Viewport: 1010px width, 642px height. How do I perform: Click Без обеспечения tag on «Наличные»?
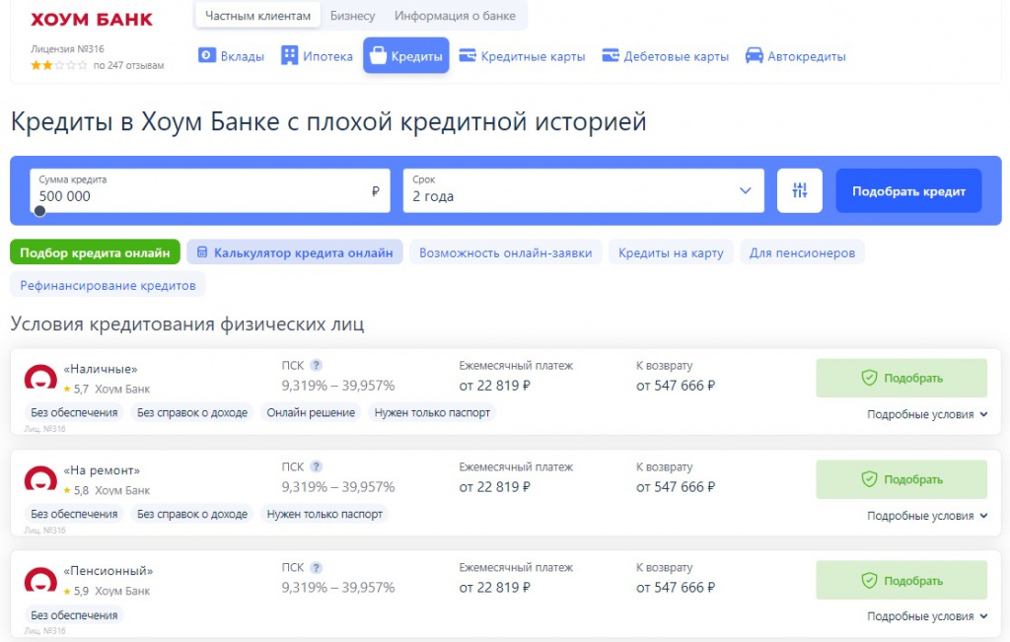[74, 413]
